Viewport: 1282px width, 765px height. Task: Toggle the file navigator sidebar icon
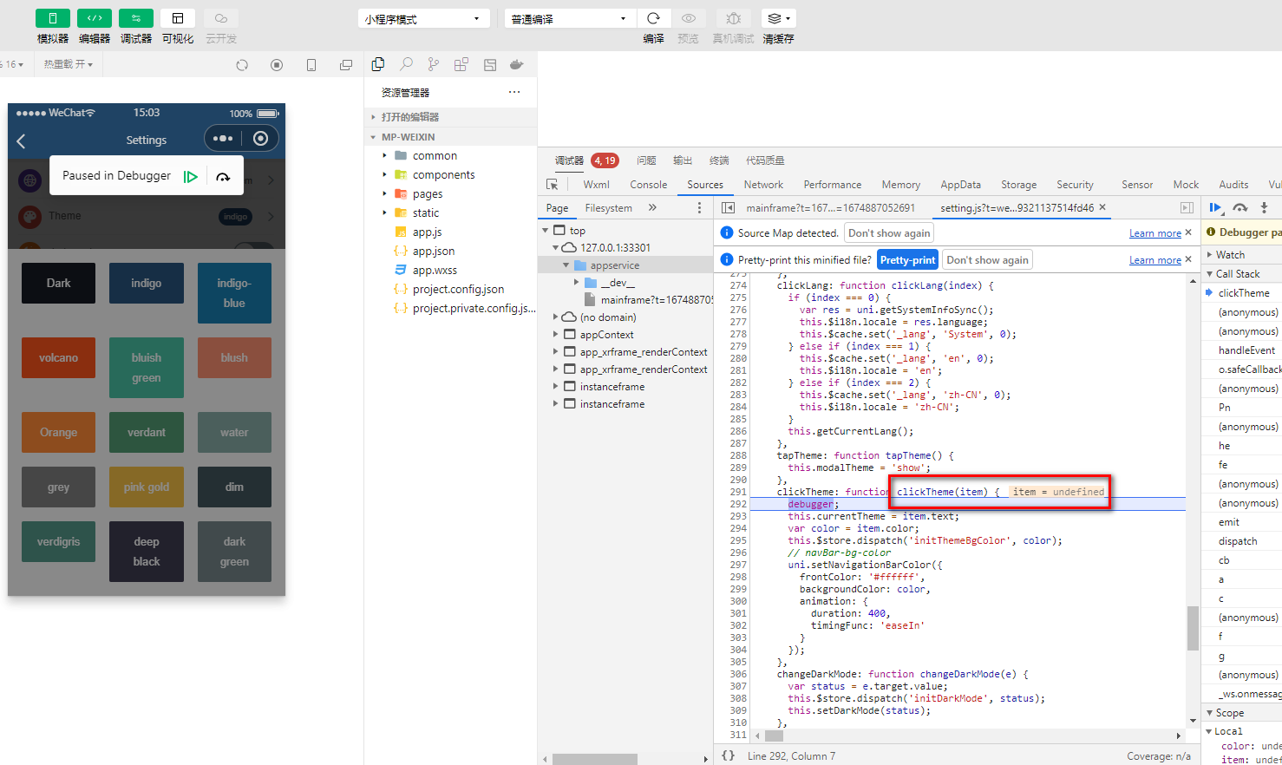click(x=729, y=208)
